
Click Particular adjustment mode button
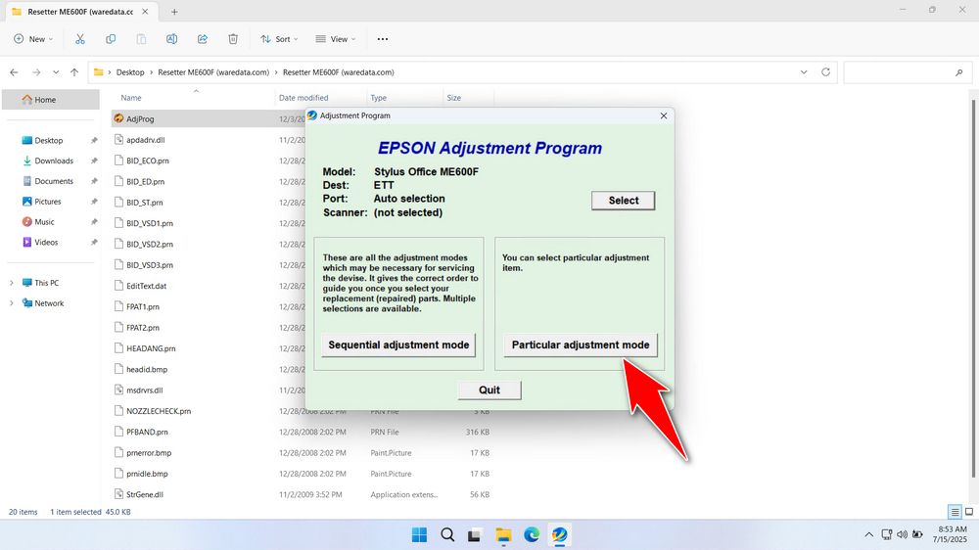(x=581, y=344)
